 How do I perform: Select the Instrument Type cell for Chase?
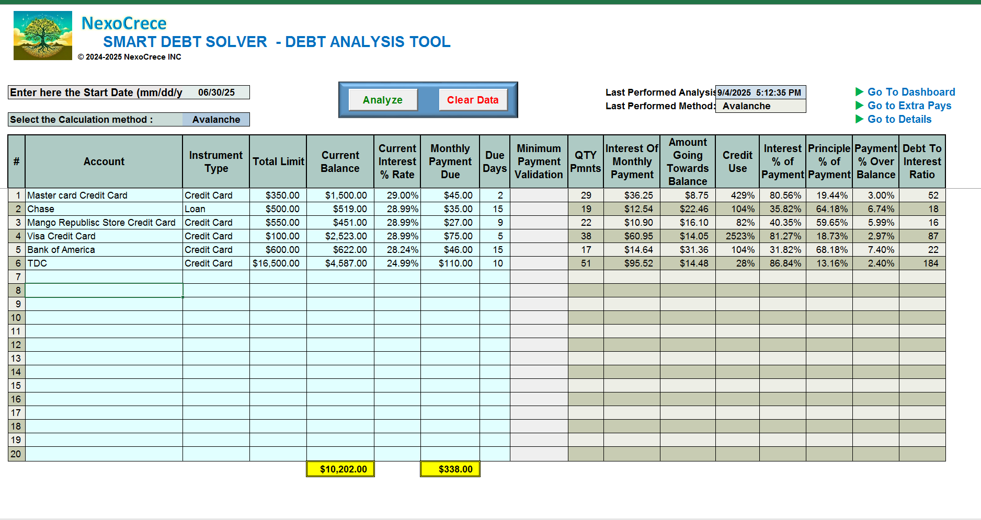pyautogui.click(x=215, y=209)
